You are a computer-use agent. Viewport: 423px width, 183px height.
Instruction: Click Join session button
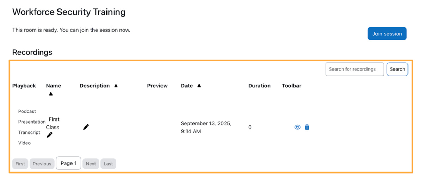[387, 34]
